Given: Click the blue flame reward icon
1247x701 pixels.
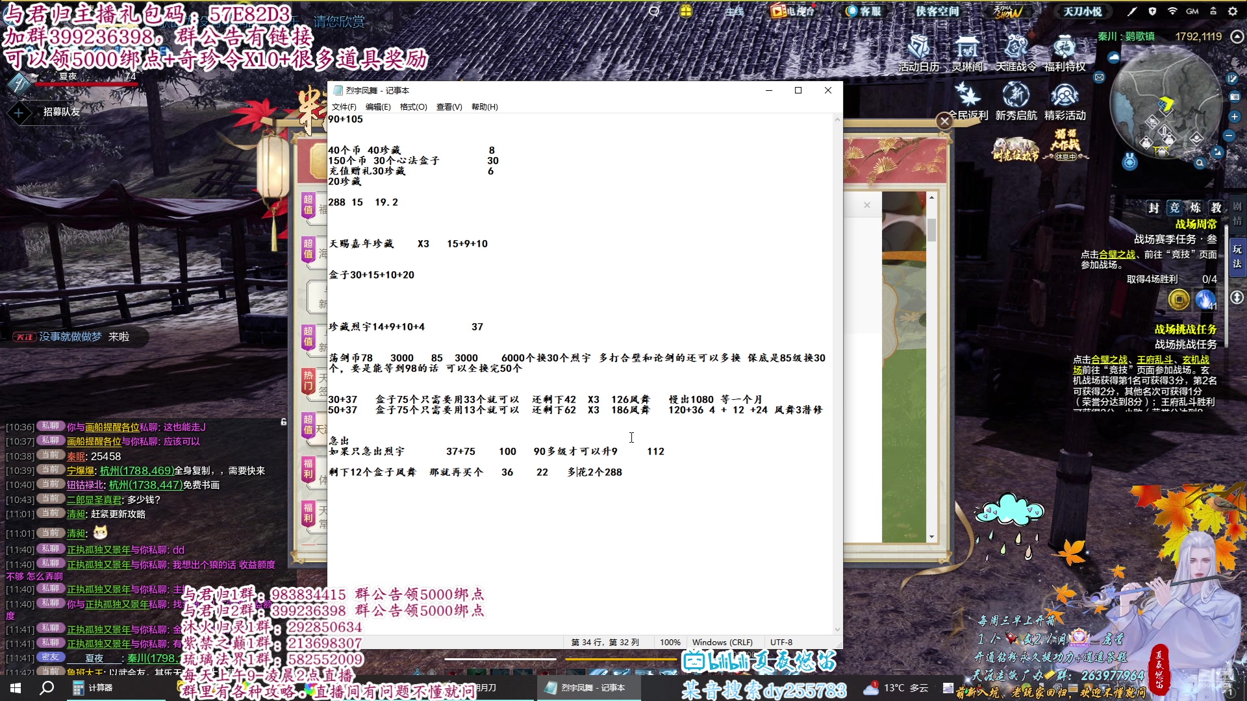Looking at the screenshot, I should click(1206, 299).
